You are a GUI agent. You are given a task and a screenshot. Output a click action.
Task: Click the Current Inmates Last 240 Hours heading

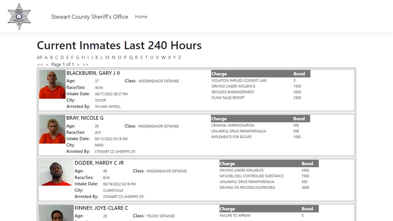119,45
